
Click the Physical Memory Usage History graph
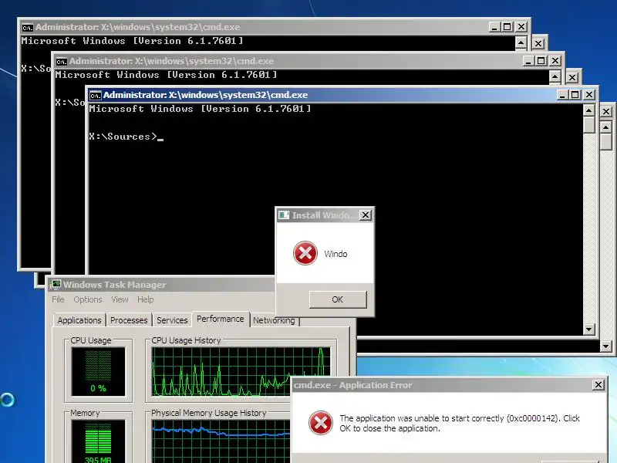tap(221, 441)
